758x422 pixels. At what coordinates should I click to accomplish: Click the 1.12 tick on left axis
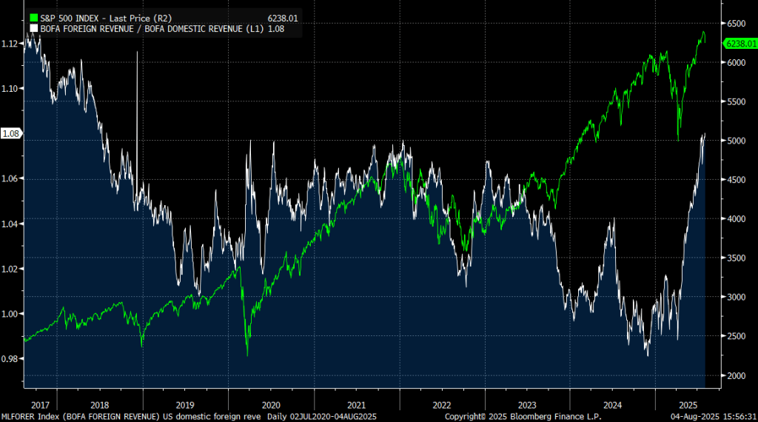click(10, 44)
